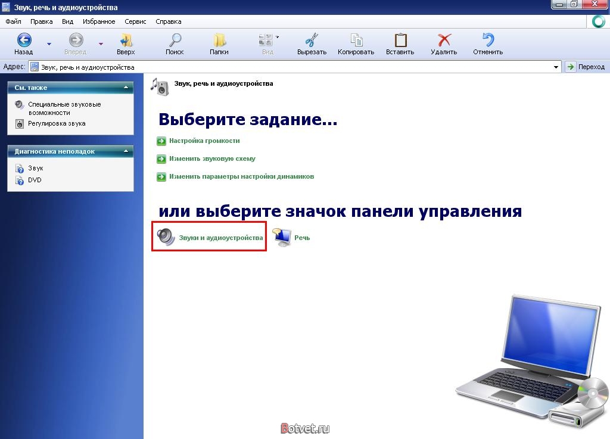Viewport: 610px width, 439px height.
Task: Open the Вид menu in menu bar
Action: (x=68, y=21)
